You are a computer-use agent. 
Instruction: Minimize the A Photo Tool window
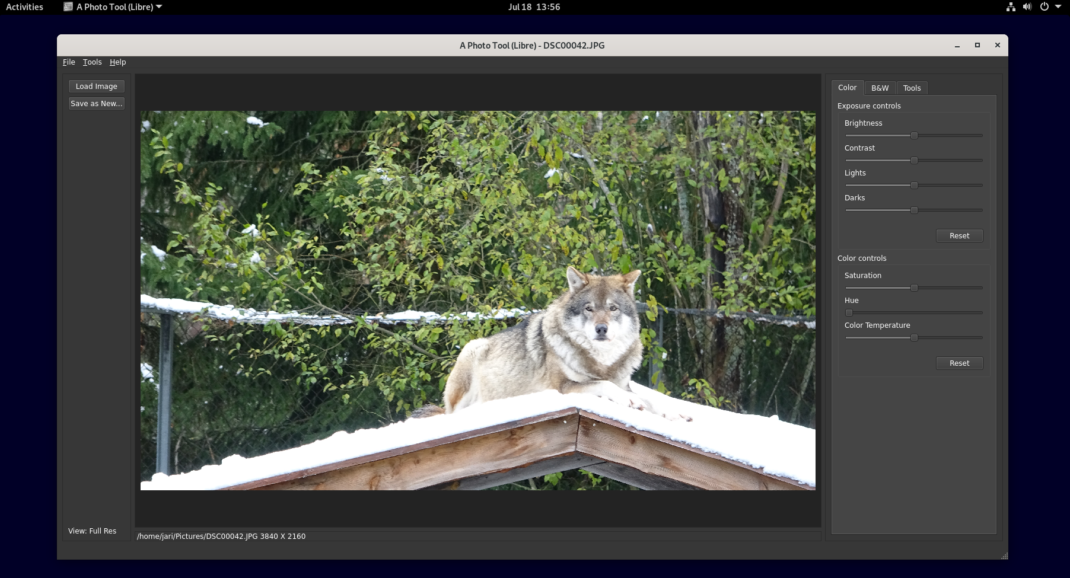[957, 46]
